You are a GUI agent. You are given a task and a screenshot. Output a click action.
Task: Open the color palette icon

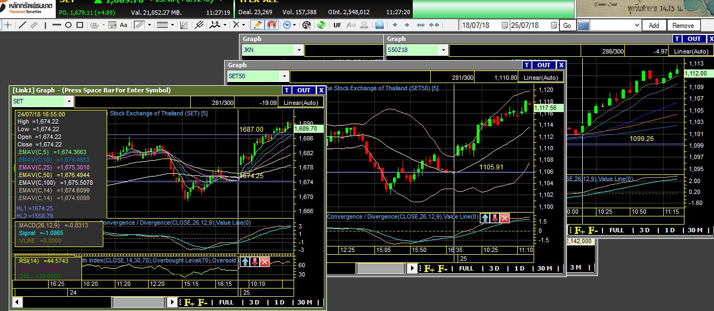point(306,25)
